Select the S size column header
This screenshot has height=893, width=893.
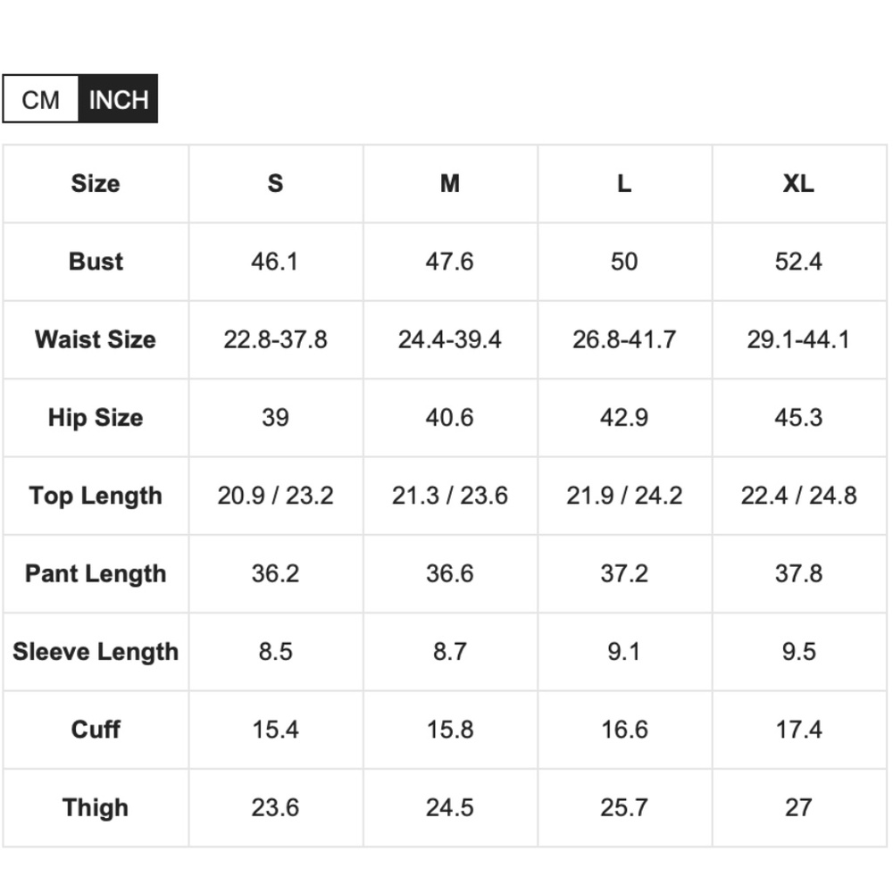276,184
